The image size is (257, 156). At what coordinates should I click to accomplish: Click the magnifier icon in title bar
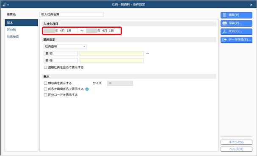(6, 5)
